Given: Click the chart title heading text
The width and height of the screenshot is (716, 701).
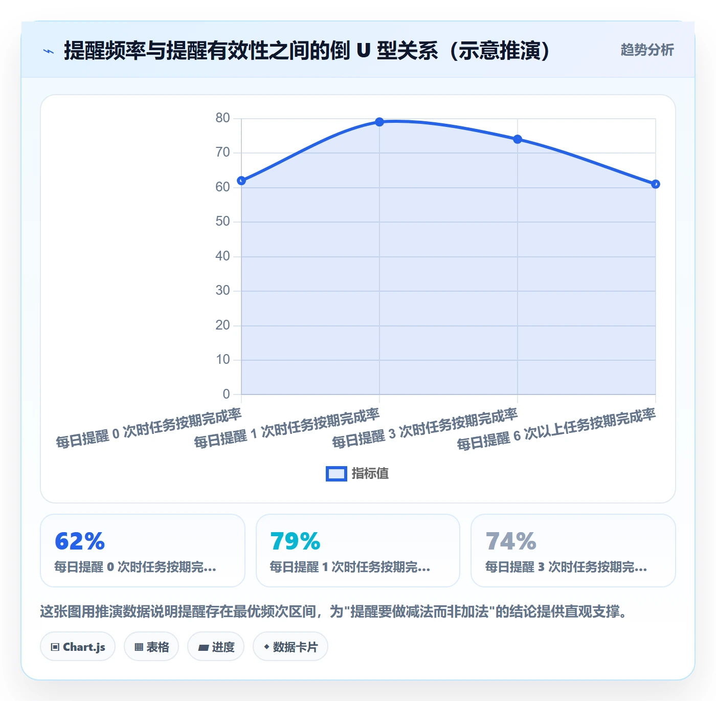Looking at the screenshot, I should point(307,51).
